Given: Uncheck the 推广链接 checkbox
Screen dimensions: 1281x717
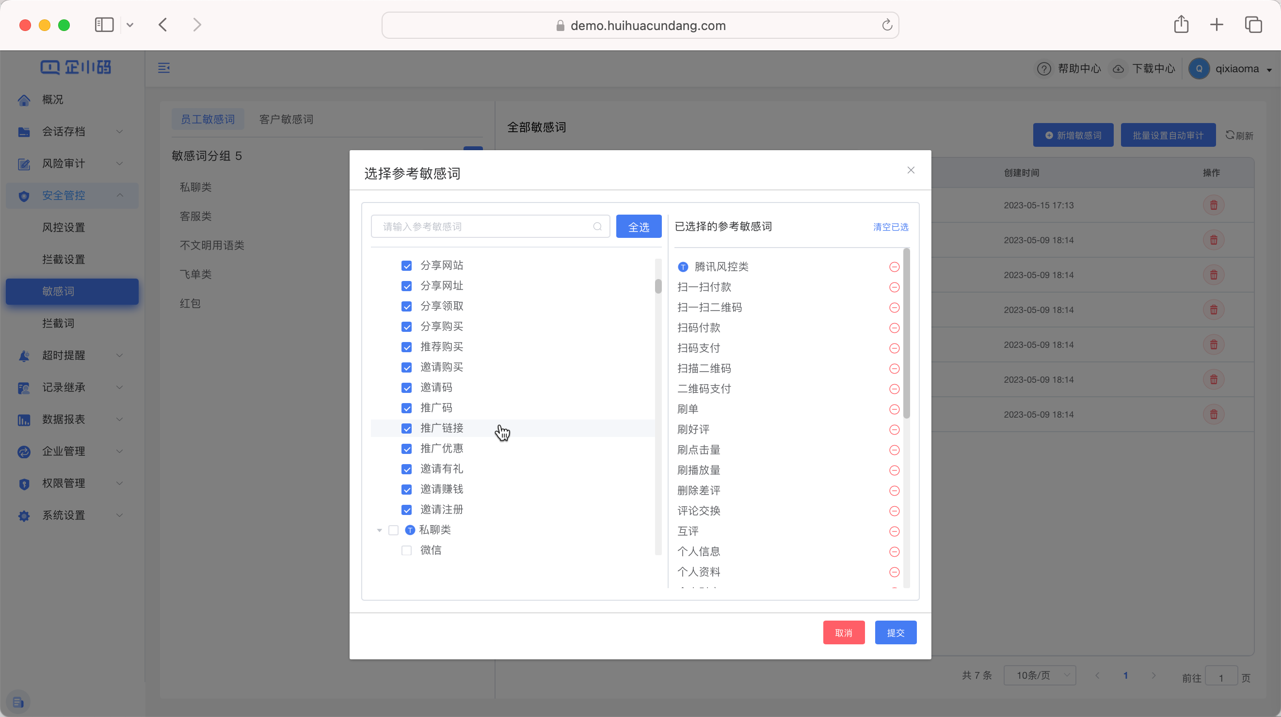Looking at the screenshot, I should click(x=406, y=428).
